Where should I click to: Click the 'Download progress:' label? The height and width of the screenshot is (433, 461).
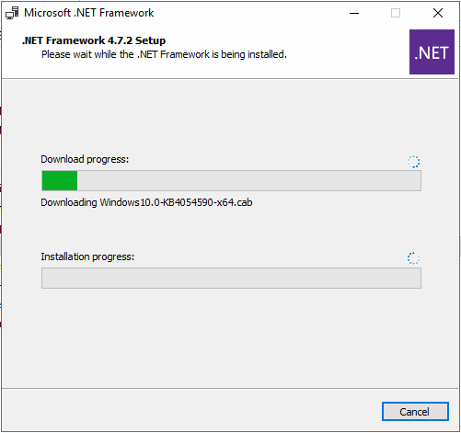(x=85, y=159)
